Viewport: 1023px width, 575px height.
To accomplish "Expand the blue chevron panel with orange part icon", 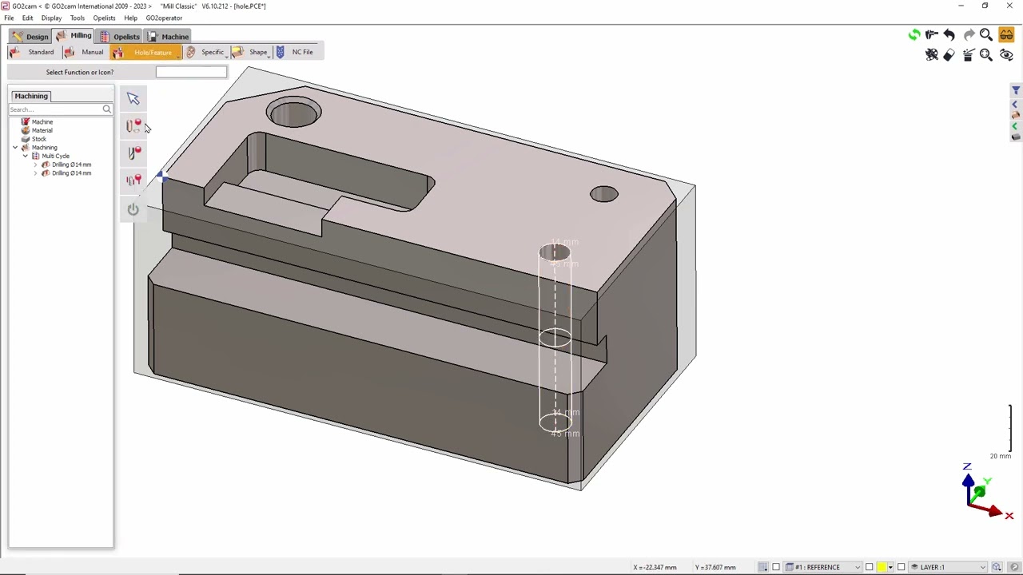I will coord(1016,109).
